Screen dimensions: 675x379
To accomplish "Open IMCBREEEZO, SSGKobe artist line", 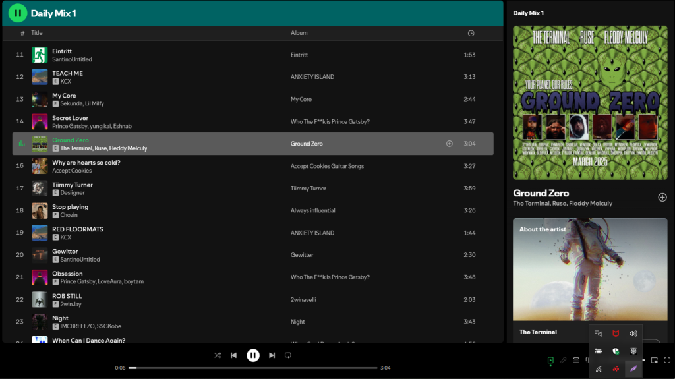I will 90,326.
